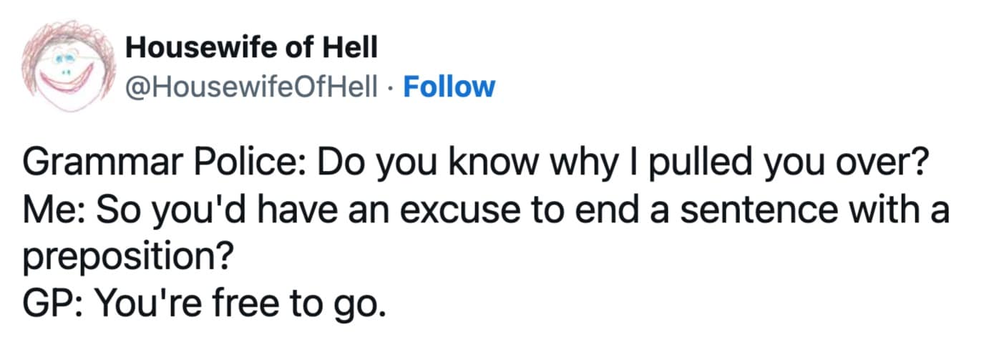Open the @HousewifeOfHell handle link

click(x=250, y=87)
